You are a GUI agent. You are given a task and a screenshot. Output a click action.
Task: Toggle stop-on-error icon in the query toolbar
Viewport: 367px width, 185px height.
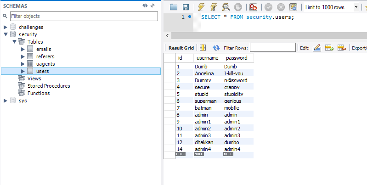(253, 7)
